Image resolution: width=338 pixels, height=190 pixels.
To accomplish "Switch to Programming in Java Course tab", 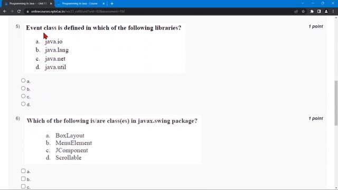I will coord(80,4).
